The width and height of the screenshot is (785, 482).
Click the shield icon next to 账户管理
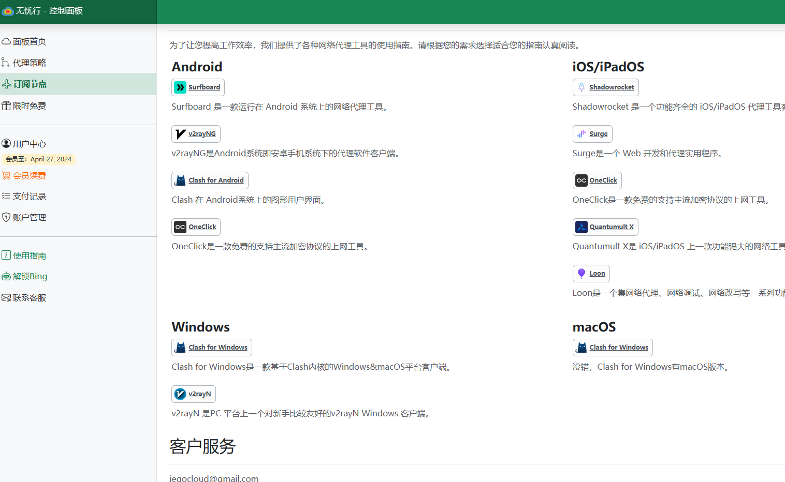click(6, 217)
